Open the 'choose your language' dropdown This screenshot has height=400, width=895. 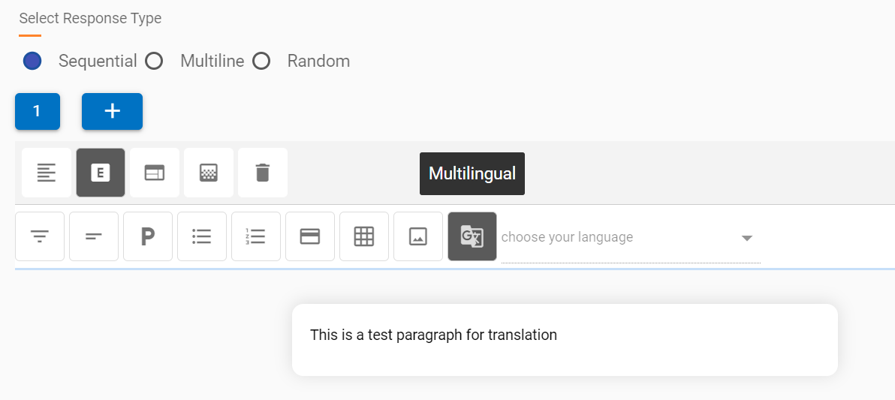click(x=631, y=238)
